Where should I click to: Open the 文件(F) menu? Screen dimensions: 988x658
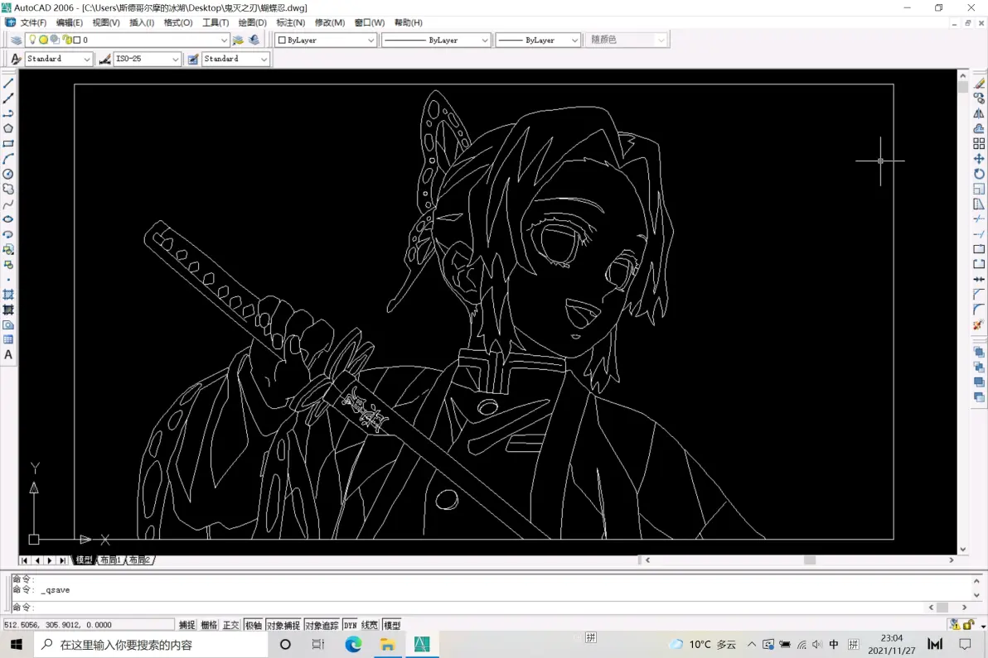pos(33,22)
